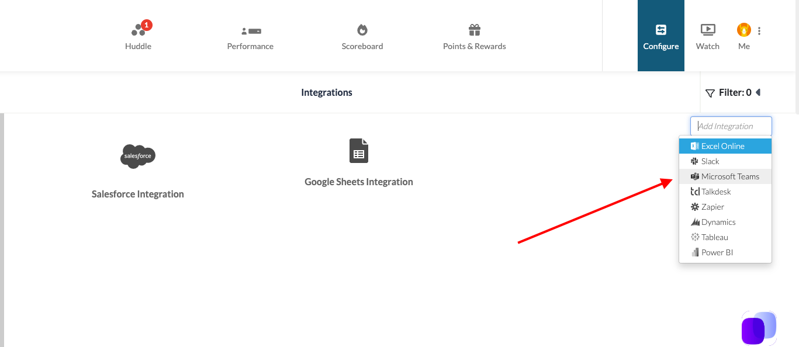The width and height of the screenshot is (799, 347).
Task: Click the Huddle notification badge
Action: (147, 25)
